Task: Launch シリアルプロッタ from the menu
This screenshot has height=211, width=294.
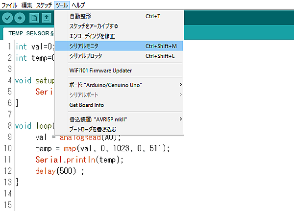Action: click(x=86, y=56)
